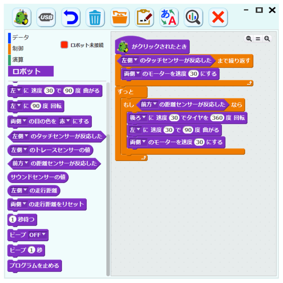Image resolution: width=283 pixels, height=283 pixels.
Task: Click the red X toolbar icon
Action: pyautogui.click(x=218, y=17)
